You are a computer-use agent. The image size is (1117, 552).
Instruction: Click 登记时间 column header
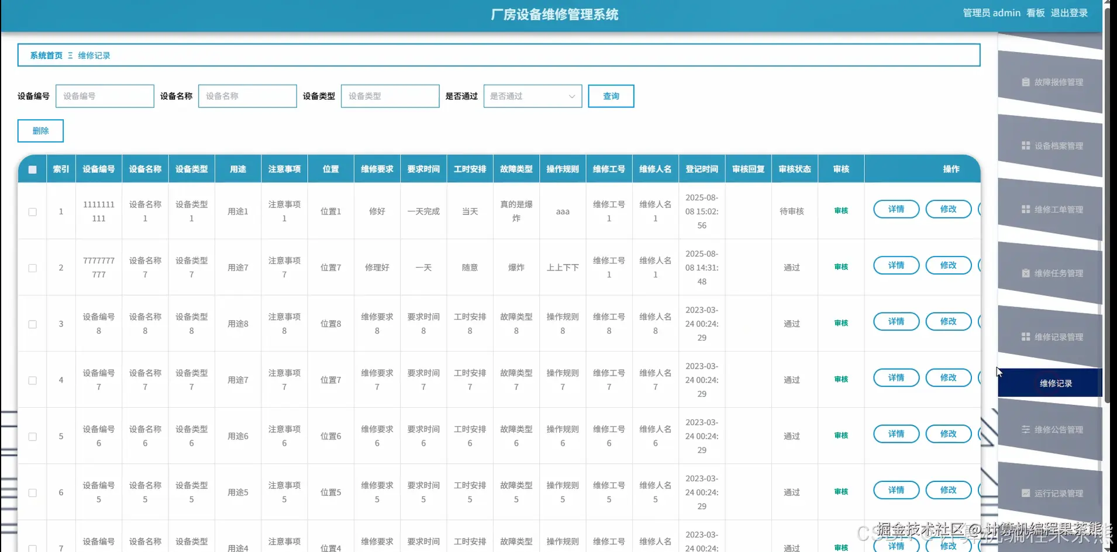702,169
